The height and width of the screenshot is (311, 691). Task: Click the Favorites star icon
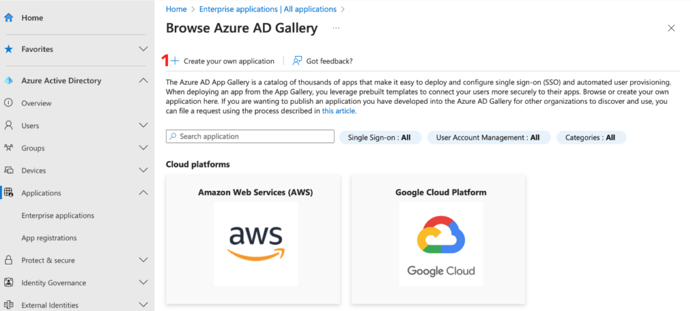click(x=9, y=49)
